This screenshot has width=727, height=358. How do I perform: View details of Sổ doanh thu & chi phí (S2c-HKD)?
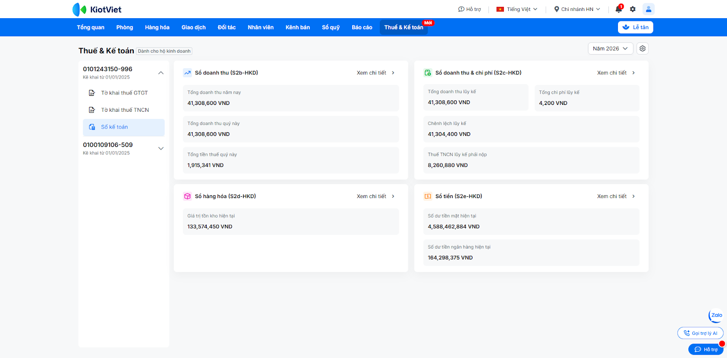616,73
